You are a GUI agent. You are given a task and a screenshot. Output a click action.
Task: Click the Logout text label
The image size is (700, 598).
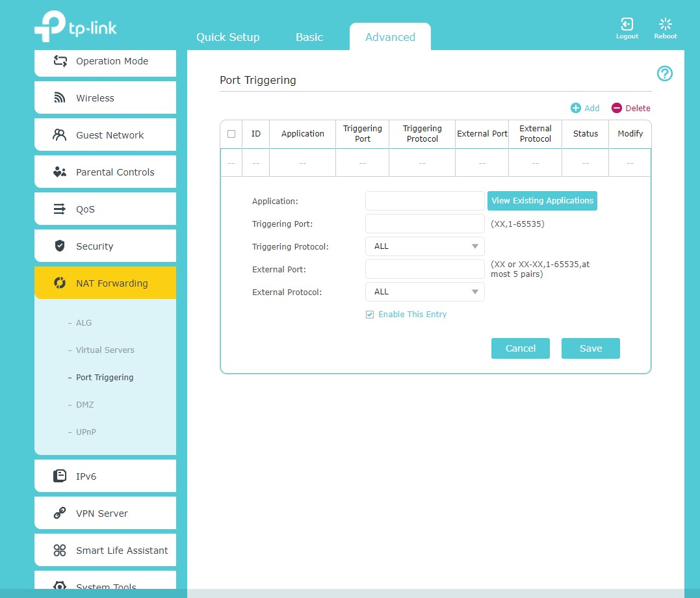[627, 36]
